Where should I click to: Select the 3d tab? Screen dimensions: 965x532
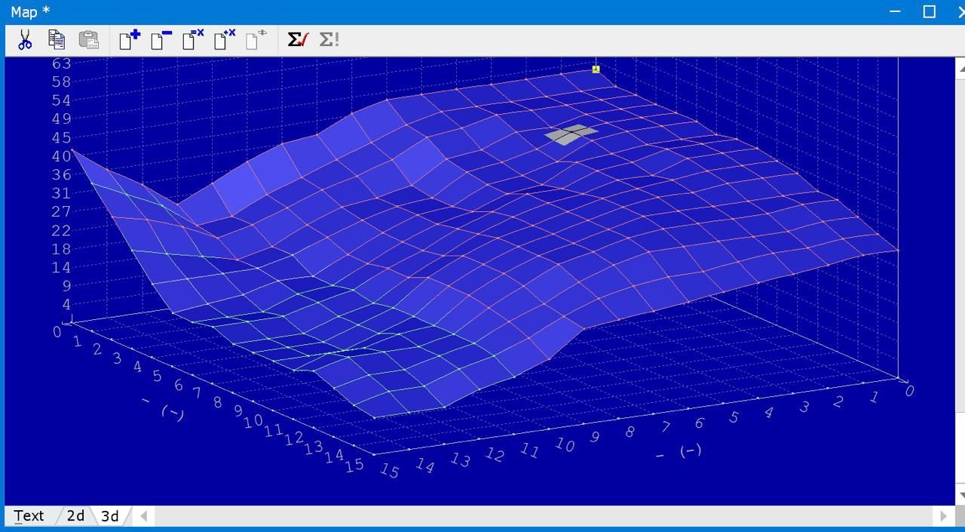coord(110,516)
